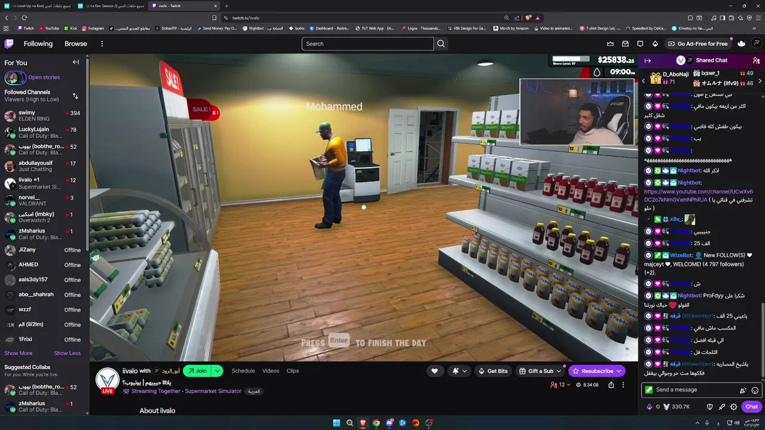Image resolution: width=765 pixels, height=430 pixels.
Task: Open the chat Bits cheering icon
Action: [x=743, y=390]
